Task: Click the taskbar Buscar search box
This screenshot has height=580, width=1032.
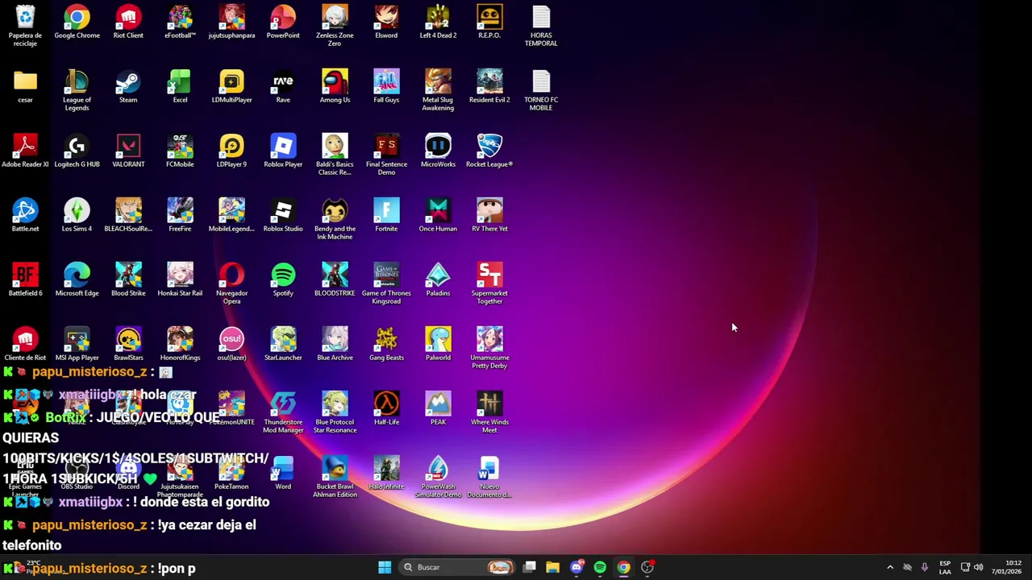Action: coord(458,567)
